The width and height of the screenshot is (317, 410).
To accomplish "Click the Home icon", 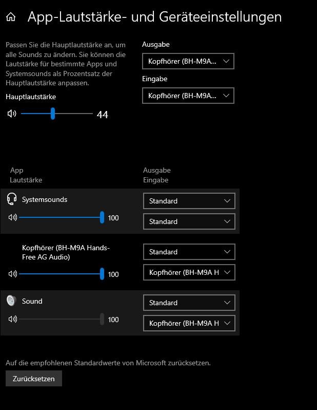I will coord(11,17).
